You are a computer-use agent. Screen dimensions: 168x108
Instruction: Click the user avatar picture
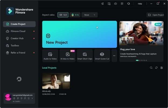click(x=8, y=97)
